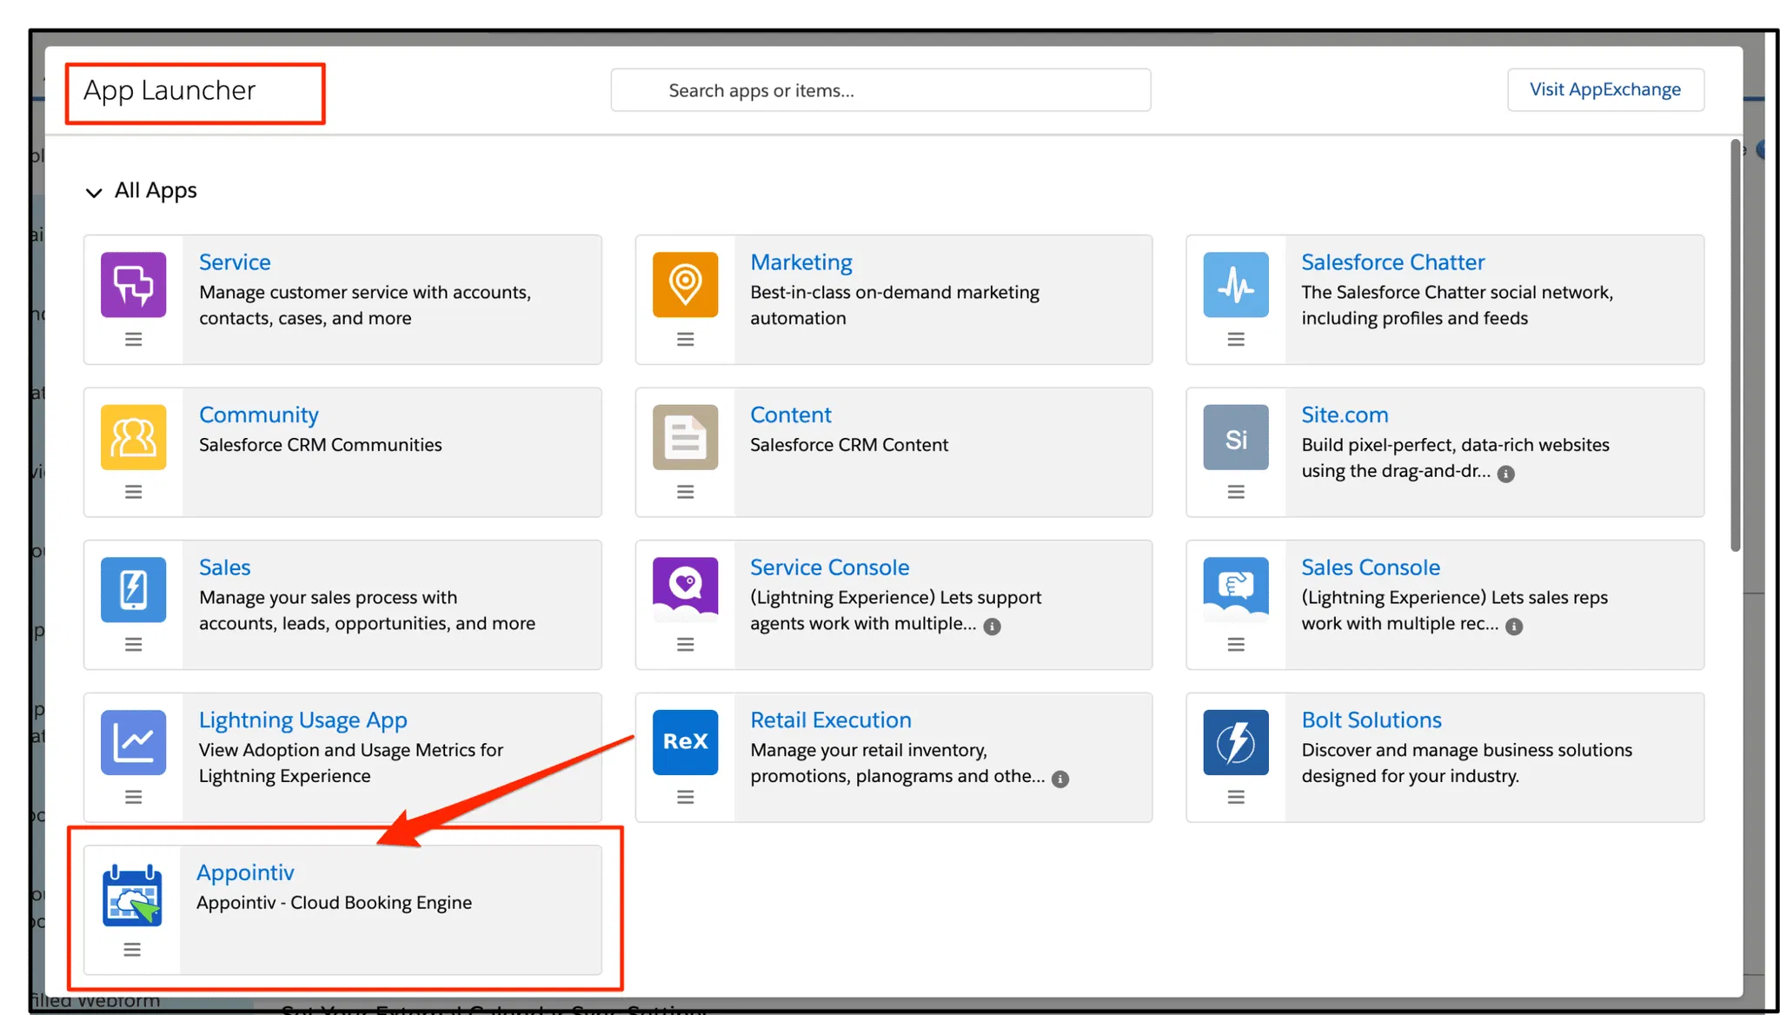This screenshot has width=1780, height=1015.
Task: Open the Site.com Si icon
Action: tap(1235, 437)
